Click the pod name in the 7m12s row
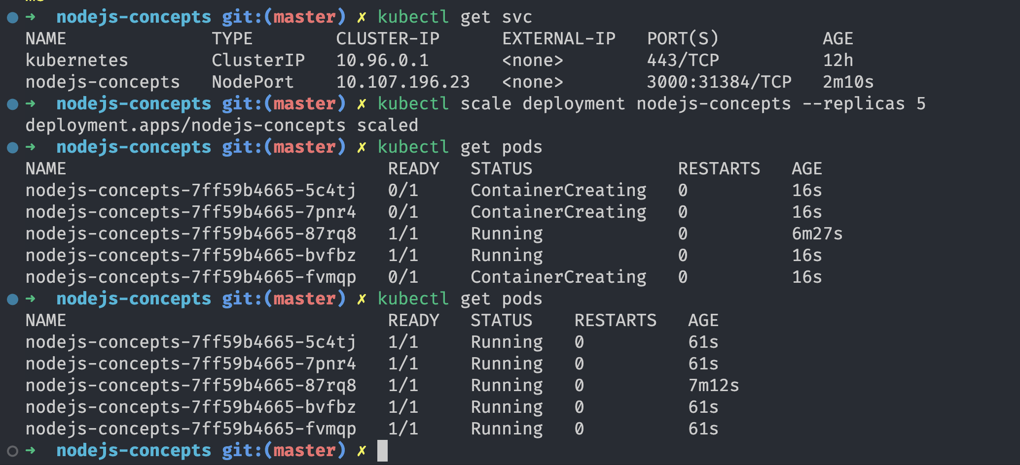 coord(191,385)
